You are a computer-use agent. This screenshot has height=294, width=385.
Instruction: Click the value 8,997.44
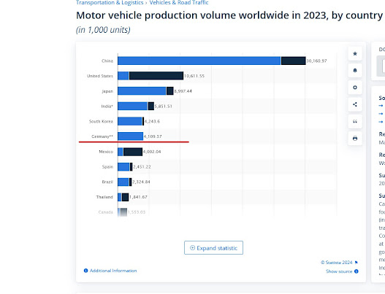tap(183, 91)
